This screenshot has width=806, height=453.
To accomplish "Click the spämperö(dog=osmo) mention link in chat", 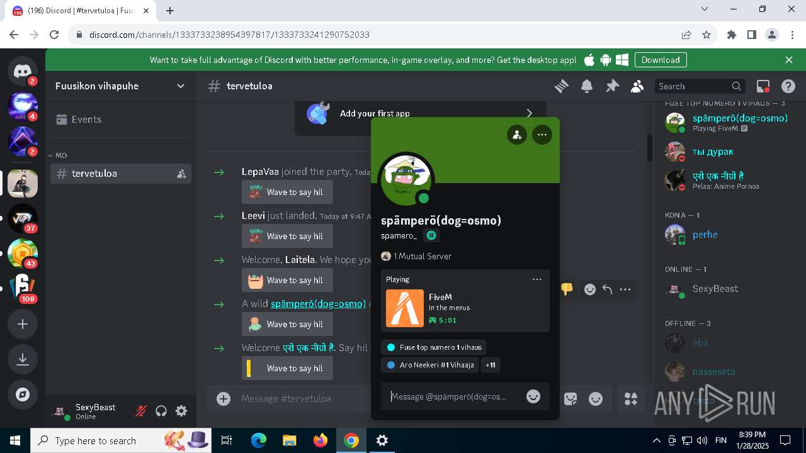I will (318, 304).
